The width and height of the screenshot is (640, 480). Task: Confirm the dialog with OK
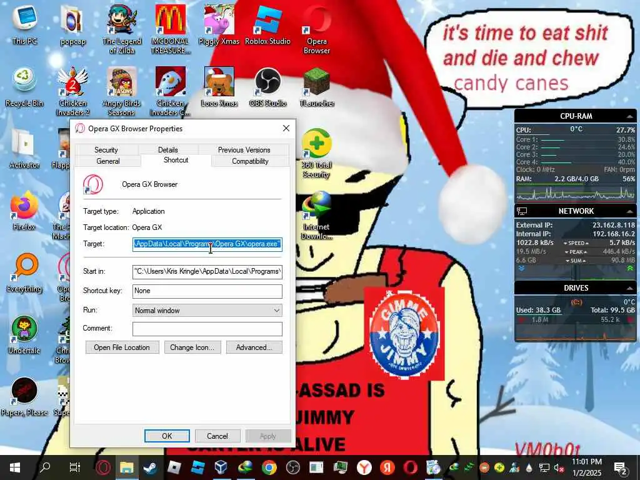pos(167,436)
